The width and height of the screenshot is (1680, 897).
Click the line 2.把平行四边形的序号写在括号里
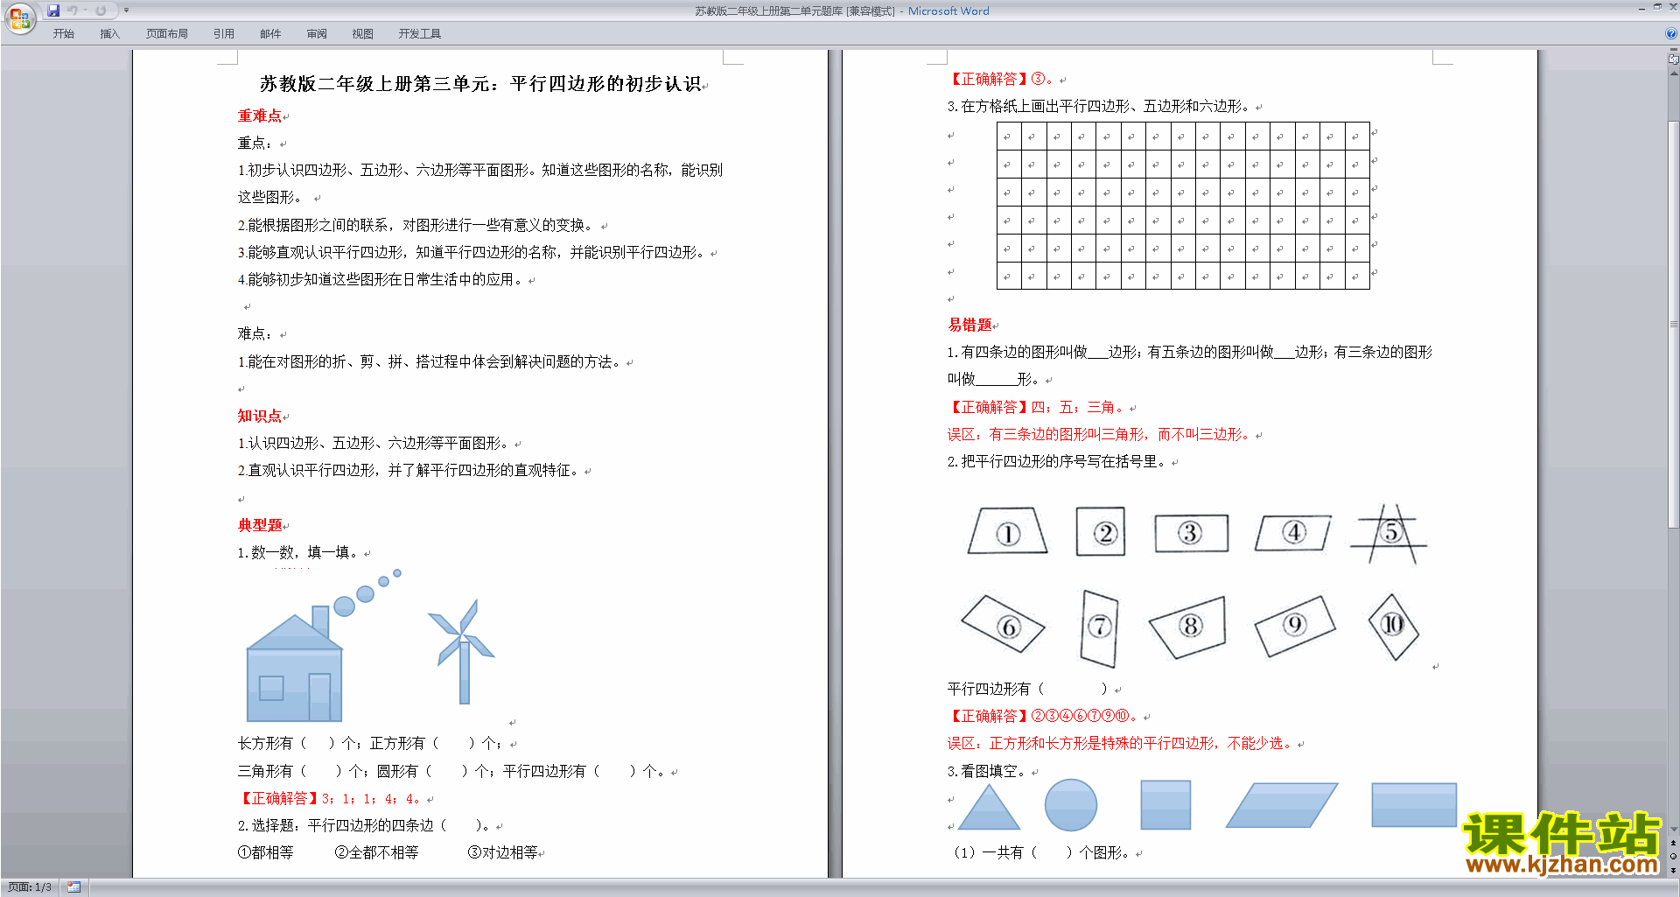coord(1057,461)
